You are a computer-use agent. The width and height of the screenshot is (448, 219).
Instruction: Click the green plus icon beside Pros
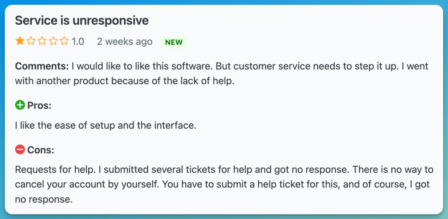click(20, 105)
